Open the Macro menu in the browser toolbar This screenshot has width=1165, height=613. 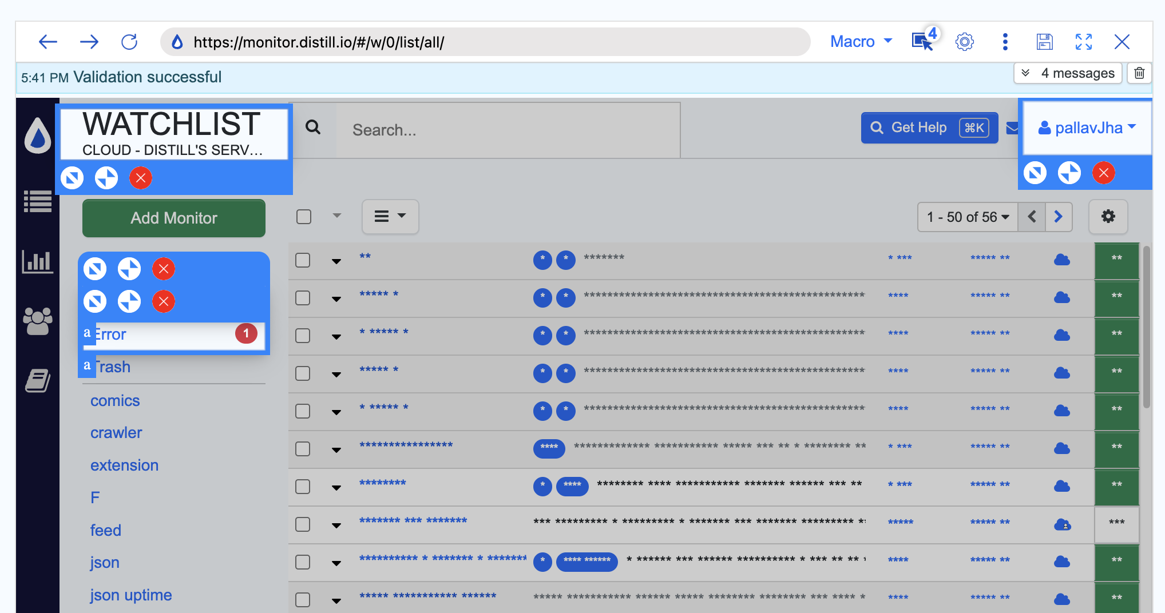point(860,41)
